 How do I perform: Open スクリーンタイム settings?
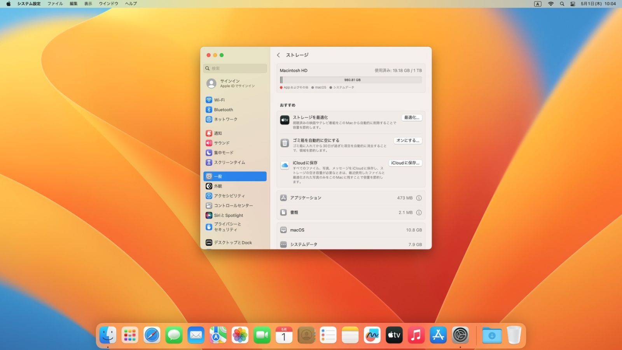point(235,162)
